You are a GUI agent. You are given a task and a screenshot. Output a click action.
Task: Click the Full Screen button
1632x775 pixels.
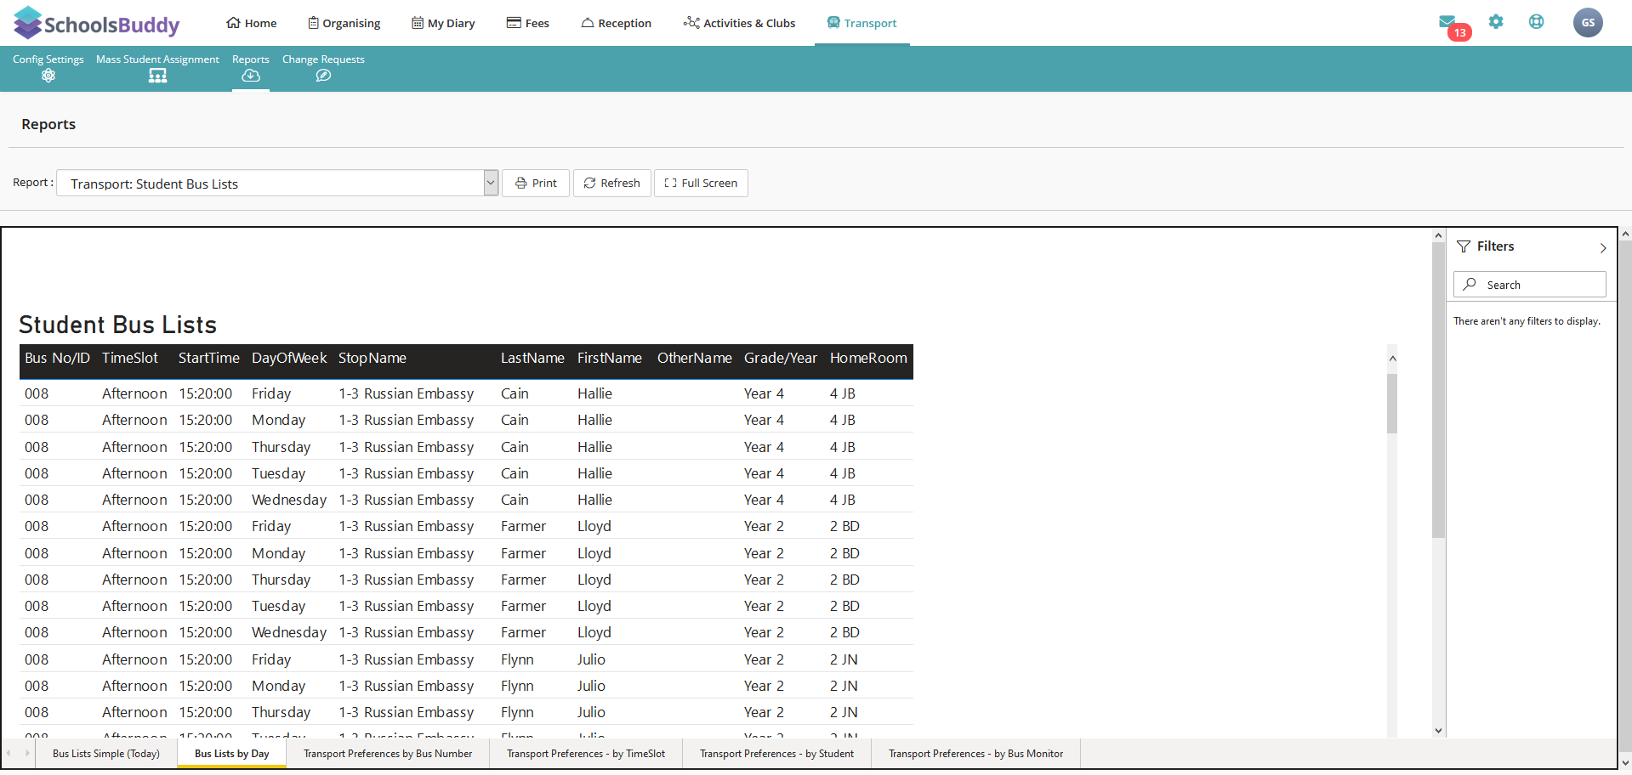coord(701,183)
